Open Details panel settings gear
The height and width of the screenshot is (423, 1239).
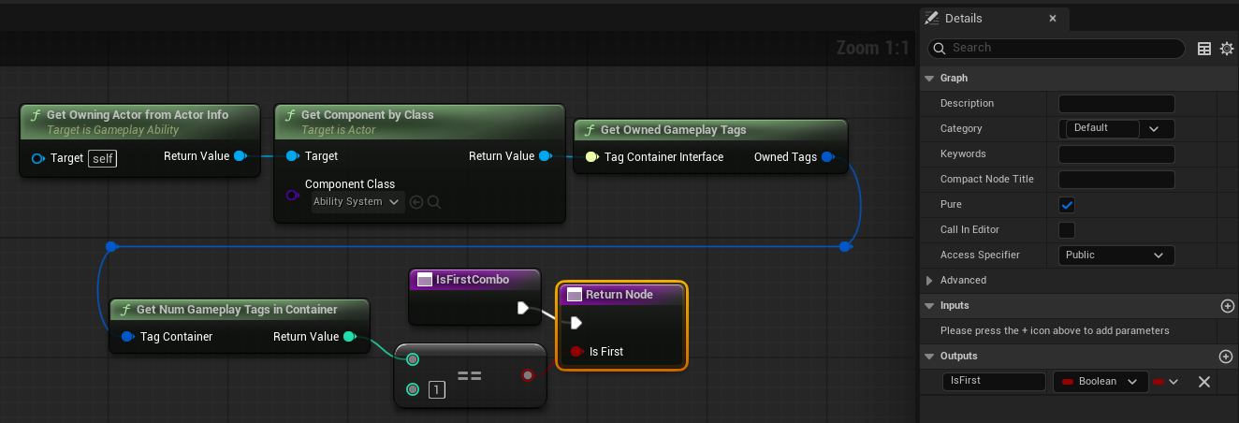coord(1227,49)
